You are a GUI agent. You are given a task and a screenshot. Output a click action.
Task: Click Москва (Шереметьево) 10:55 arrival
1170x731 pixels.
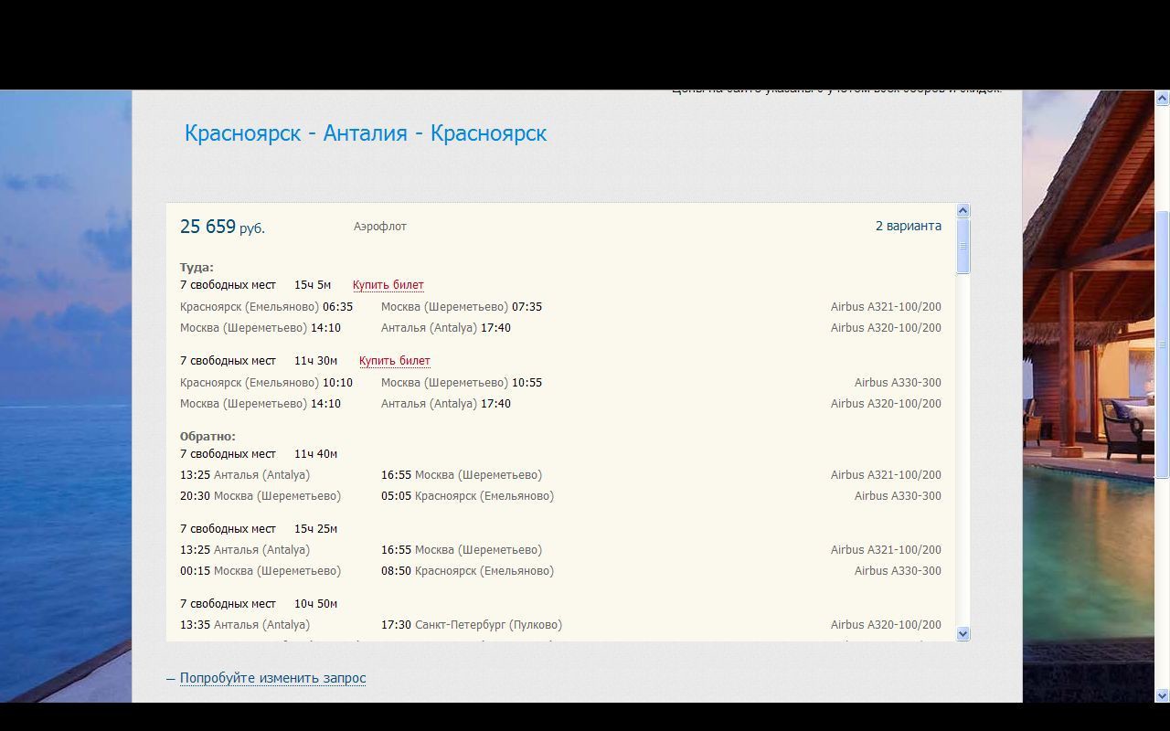[x=462, y=383]
